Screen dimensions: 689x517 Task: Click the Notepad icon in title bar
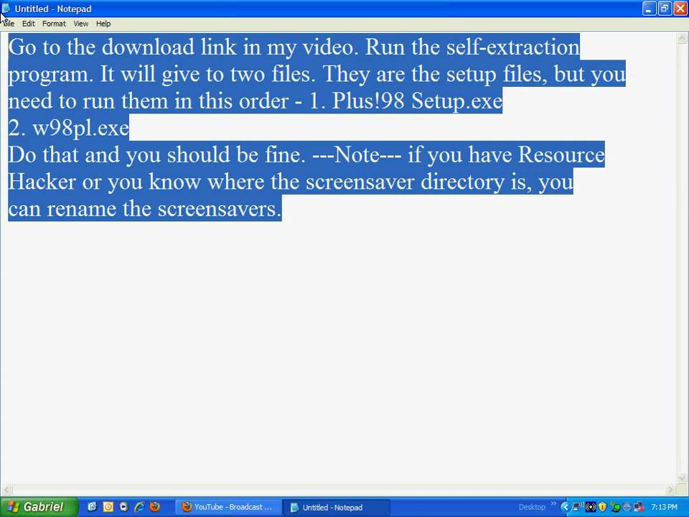pyautogui.click(x=6, y=9)
